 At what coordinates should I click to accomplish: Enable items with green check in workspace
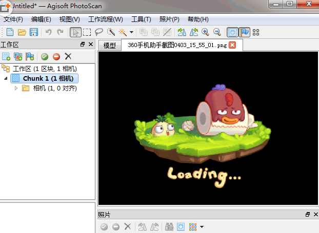pyautogui.click(x=45, y=57)
